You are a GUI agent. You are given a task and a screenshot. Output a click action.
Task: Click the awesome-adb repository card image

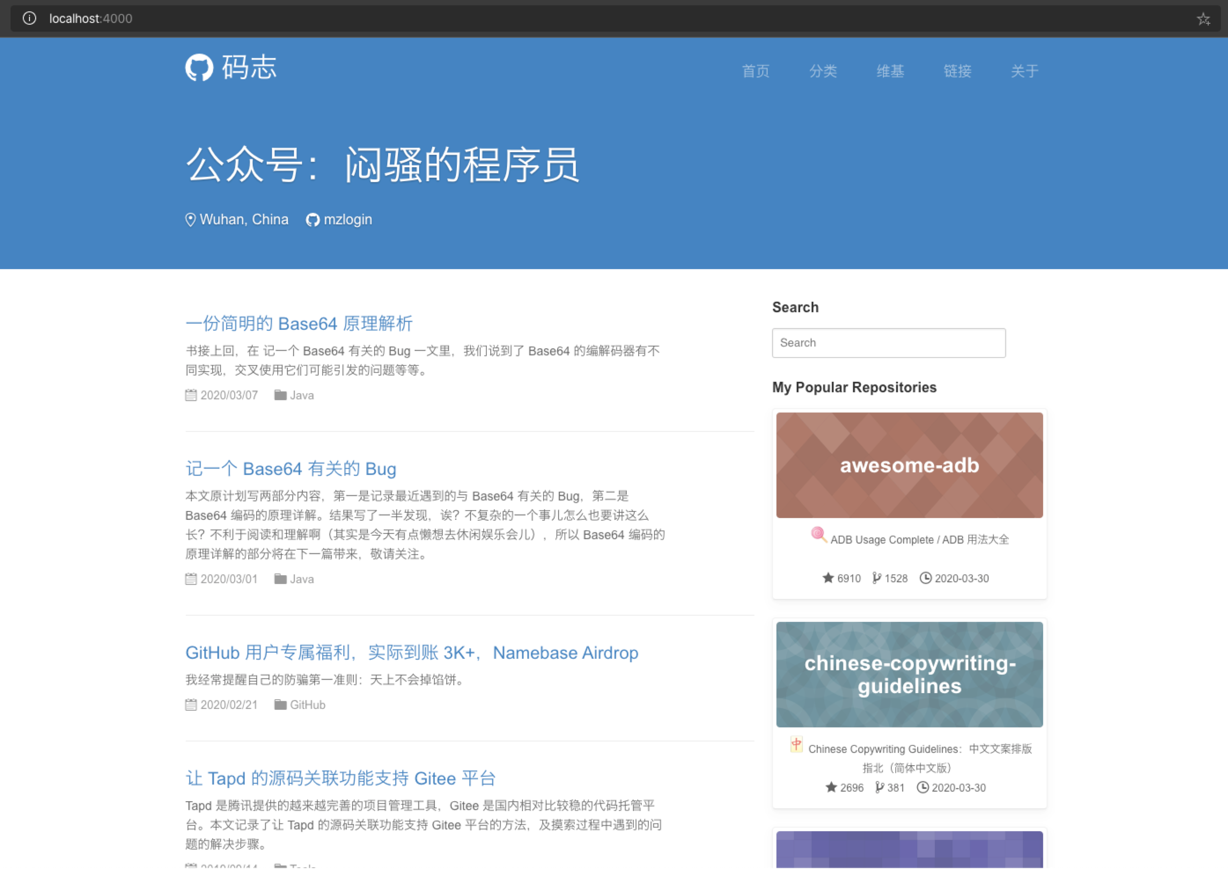(x=909, y=465)
